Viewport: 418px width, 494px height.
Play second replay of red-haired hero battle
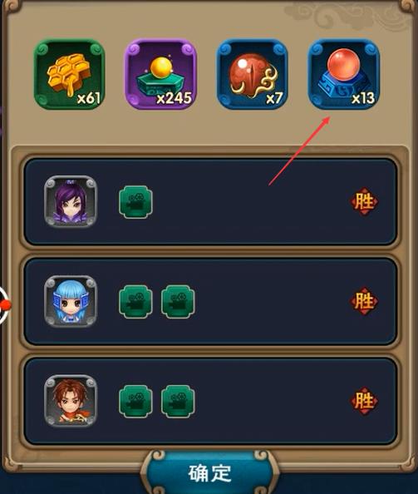pyautogui.click(x=178, y=401)
